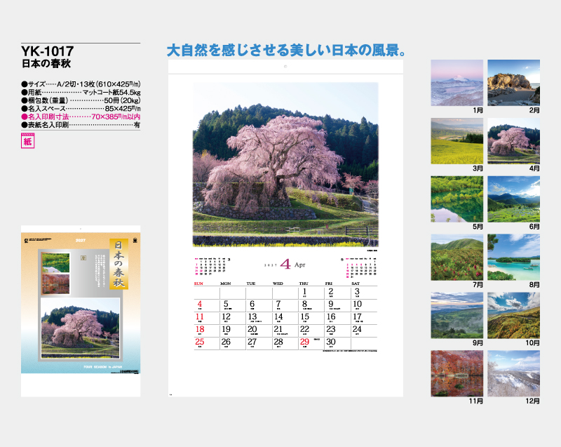Click the pink 名入印刷寸法 line
The width and height of the screenshot is (561, 447).
(81, 116)
